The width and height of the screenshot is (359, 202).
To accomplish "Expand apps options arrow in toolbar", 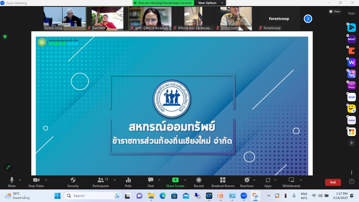I will [275, 180].
